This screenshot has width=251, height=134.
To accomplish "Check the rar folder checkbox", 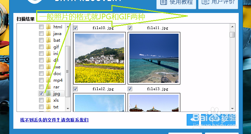I will [x=41, y=87].
